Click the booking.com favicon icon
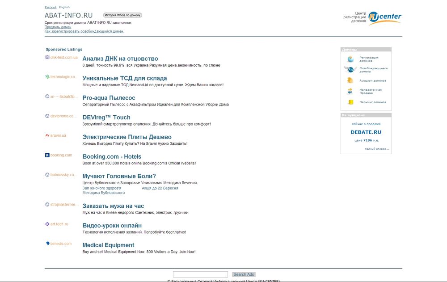The height and width of the screenshot is (282, 447). [47, 155]
